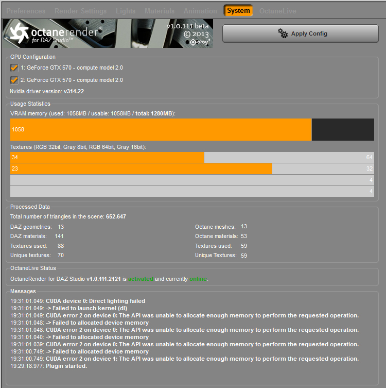Image resolution: width=386 pixels, height=388 pixels.
Task: Click the Octane meshes value 13
Action: click(x=244, y=226)
